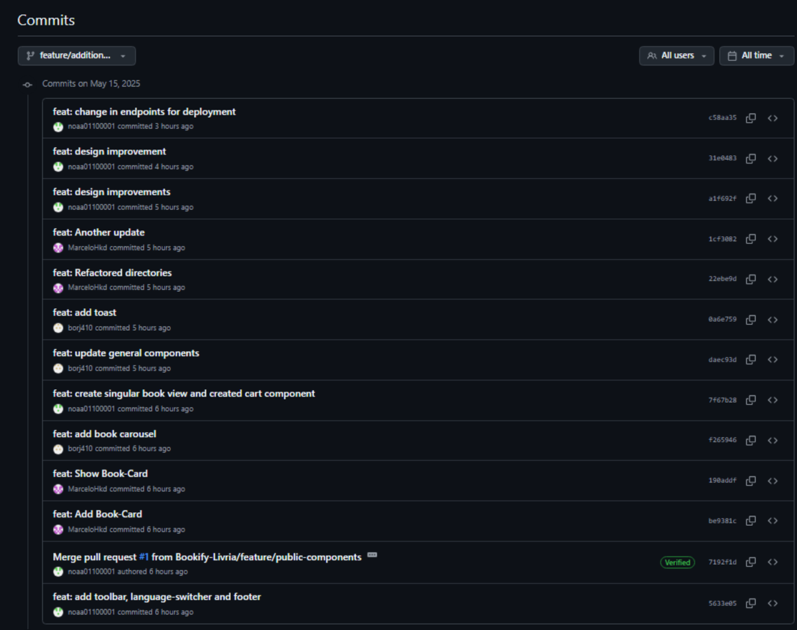Click the Commits page title
Screen dimensions: 797x630
(46, 20)
